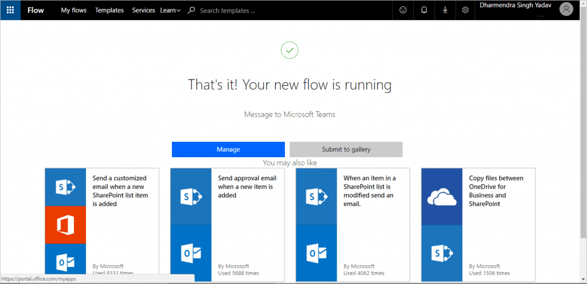The width and height of the screenshot is (587, 284).
Task: Click the Flow brand link
Action: coord(36,10)
